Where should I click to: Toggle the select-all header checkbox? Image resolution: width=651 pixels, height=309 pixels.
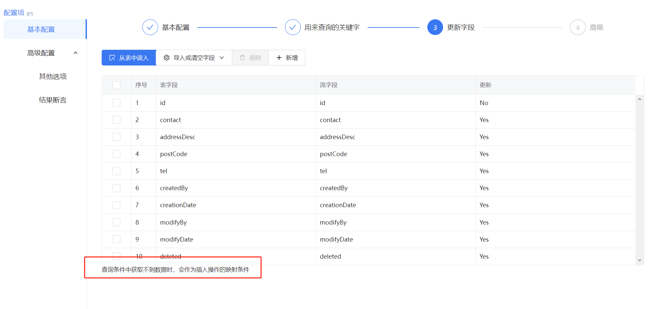[116, 85]
